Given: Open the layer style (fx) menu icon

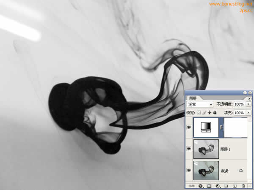Looking at the screenshot, I should [x=201, y=186].
